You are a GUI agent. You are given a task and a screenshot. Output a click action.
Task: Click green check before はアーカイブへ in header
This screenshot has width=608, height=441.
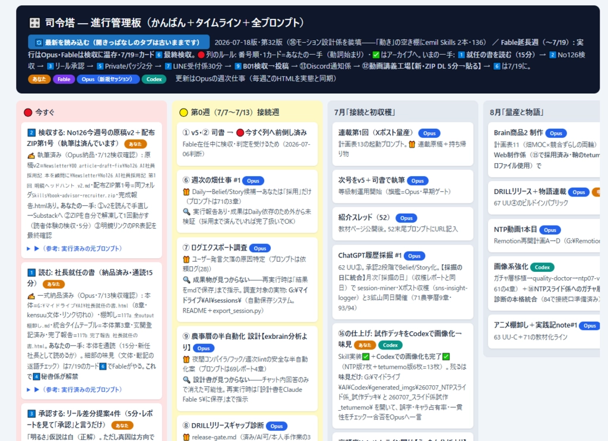(376, 55)
